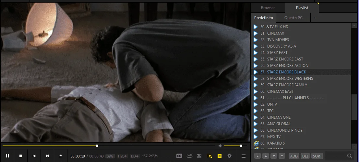Switch to the Playlist tab
The width and height of the screenshot is (359, 162).
[x=302, y=8]
